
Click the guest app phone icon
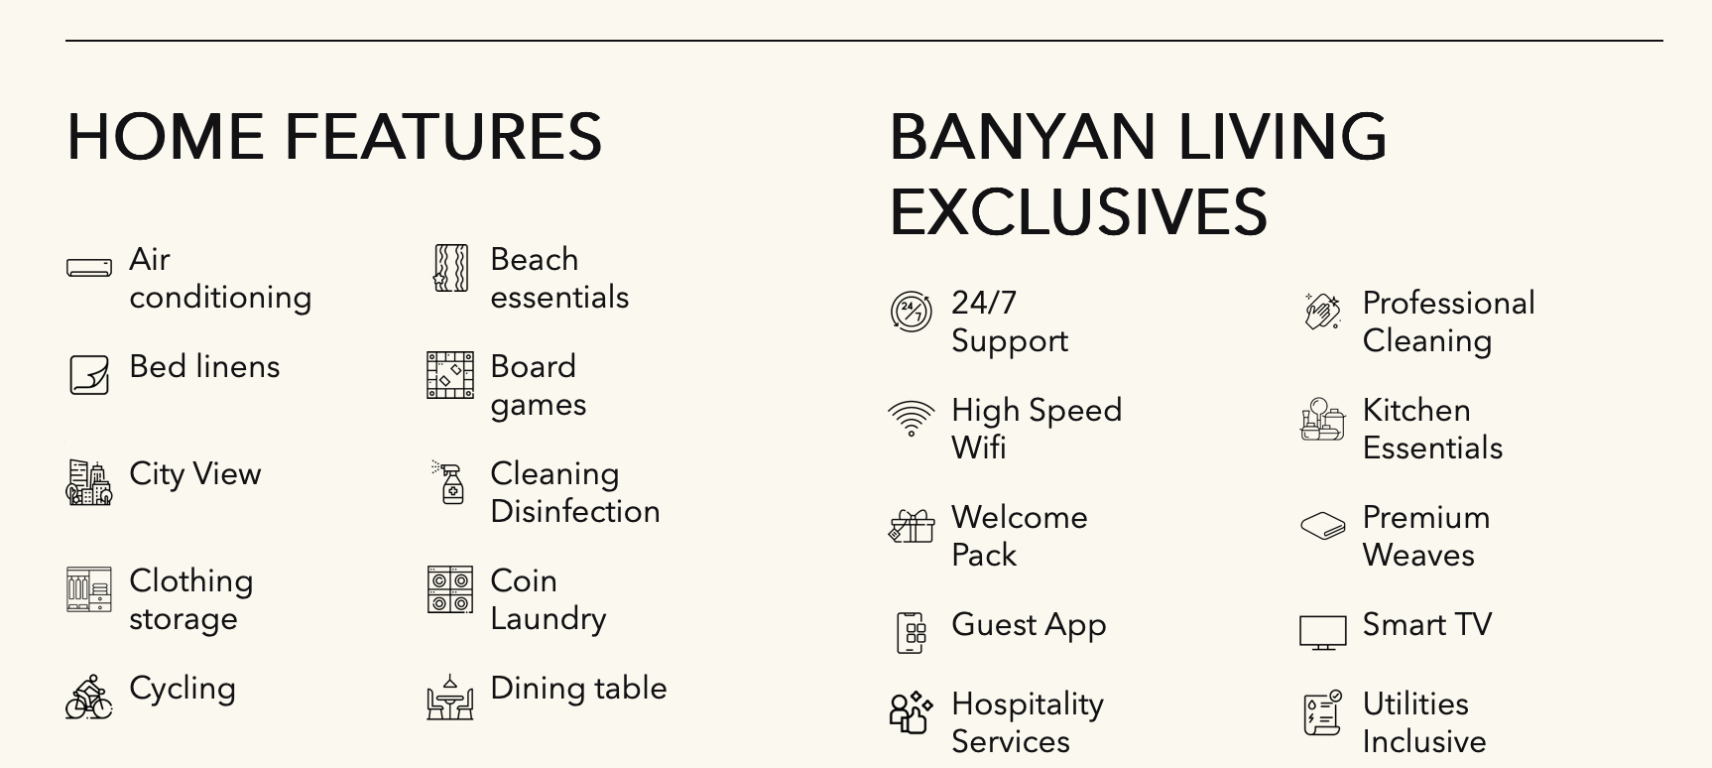coord(912,633)
